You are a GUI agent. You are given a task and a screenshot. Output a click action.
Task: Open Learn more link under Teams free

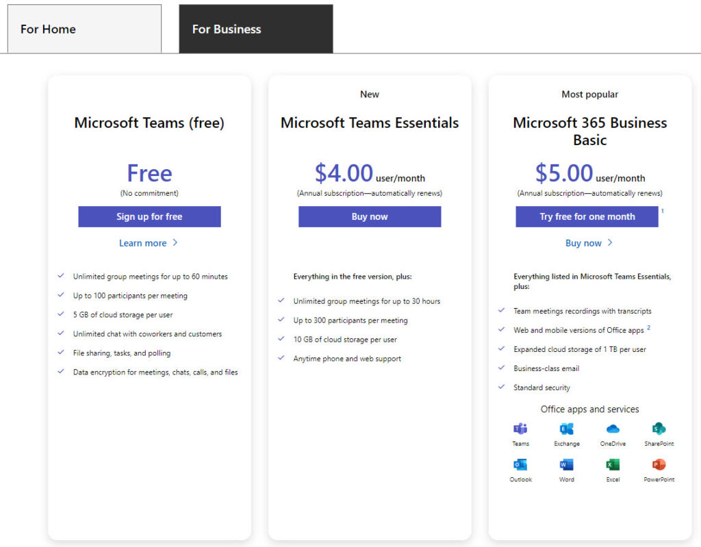pyautogui.click(x=149, y=243)
